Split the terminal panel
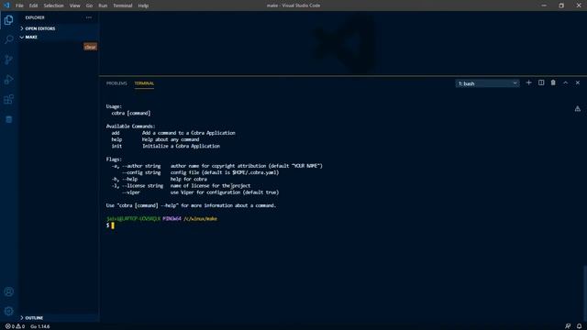This screenshot has width=587, height=330. point(541,82)
